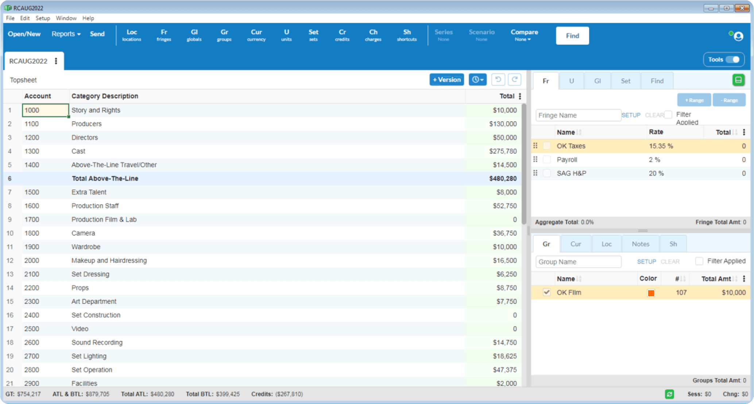Click the redo arrow icon
754x404 pixels.
point(514,79)
